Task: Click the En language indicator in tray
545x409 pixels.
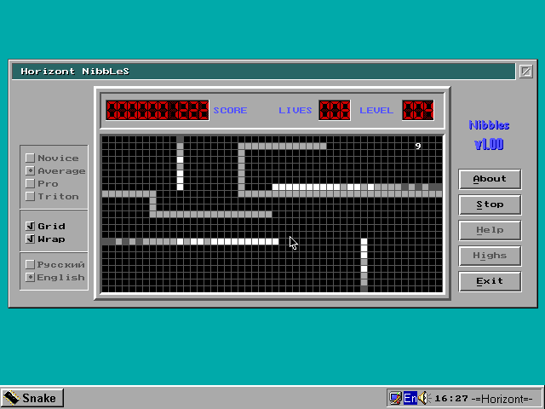Action: 410,398
